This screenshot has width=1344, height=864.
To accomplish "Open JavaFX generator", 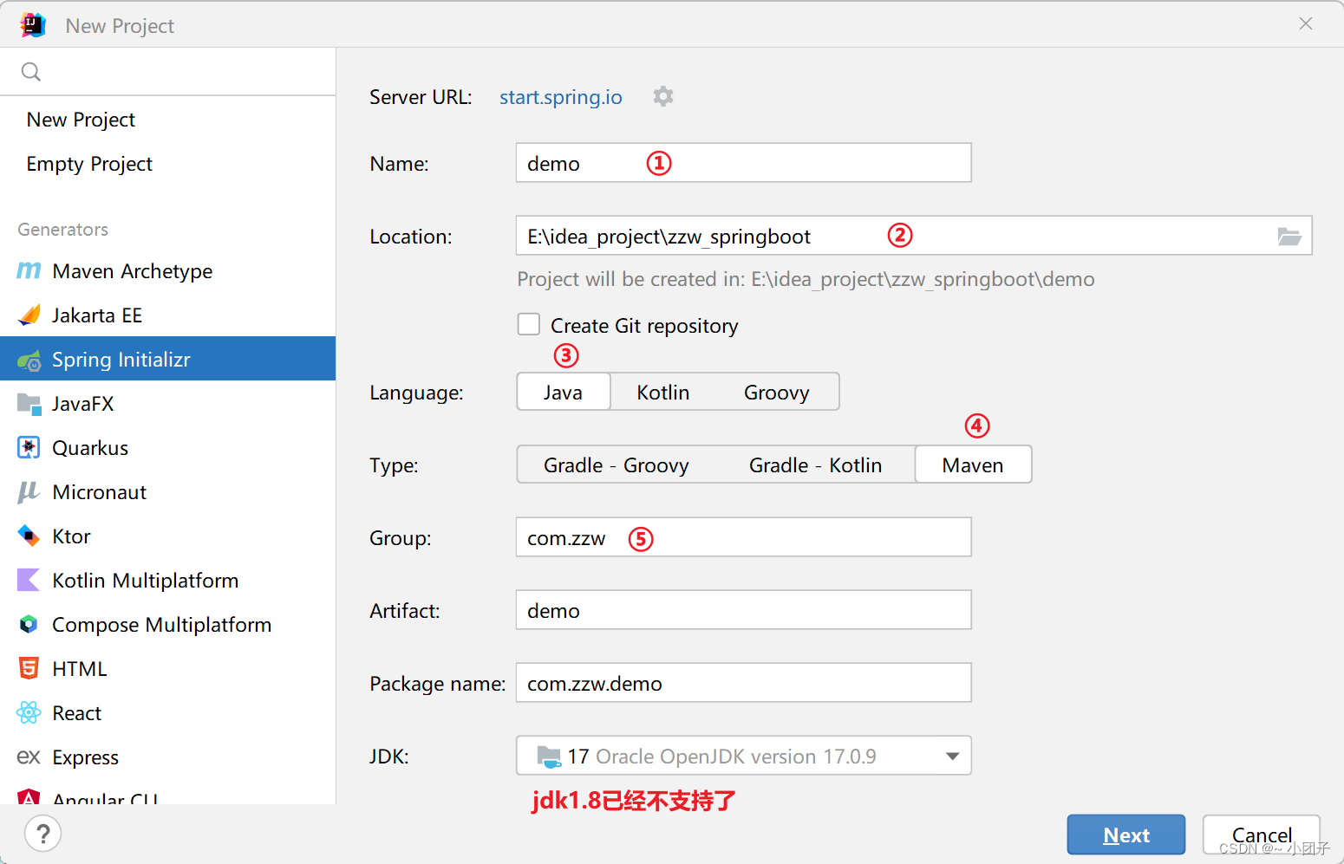I will coord(167,404).
